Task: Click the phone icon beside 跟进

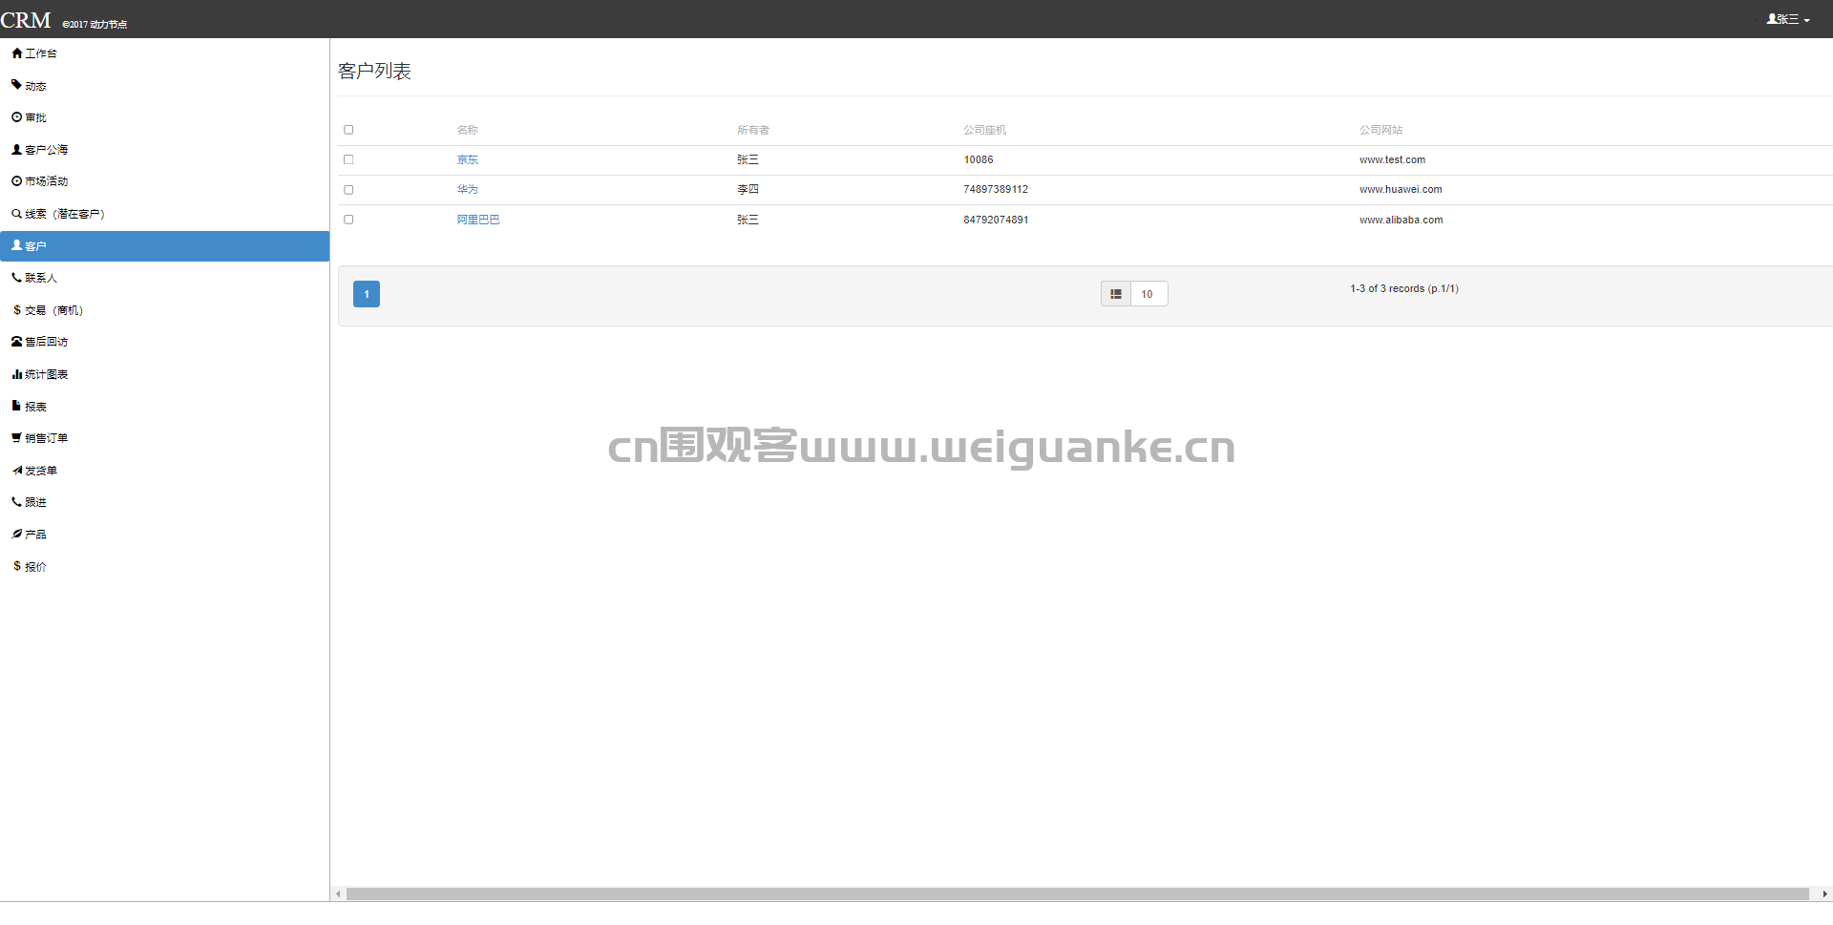Action: 16,502
